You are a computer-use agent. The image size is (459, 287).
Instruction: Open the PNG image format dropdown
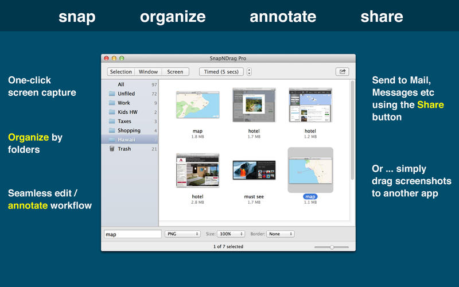(182, 234)
